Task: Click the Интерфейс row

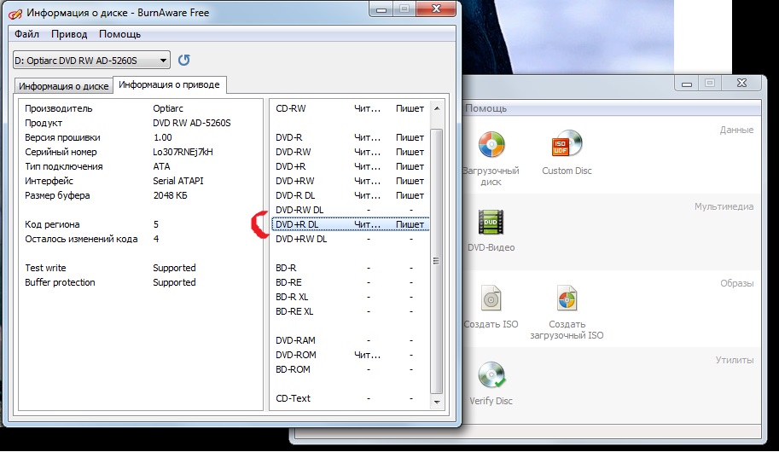Action: 141,181
